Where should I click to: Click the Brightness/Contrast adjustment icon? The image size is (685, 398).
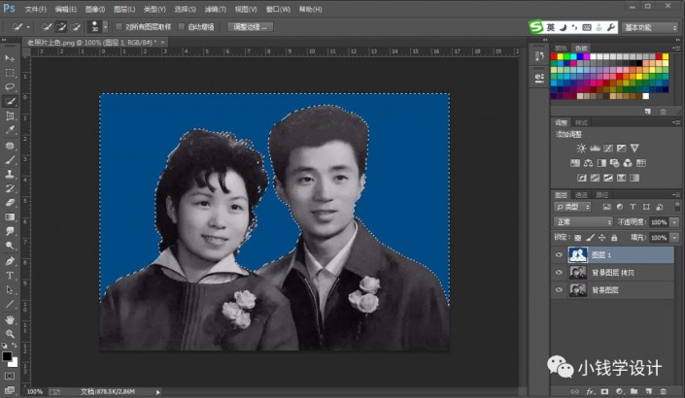tap(581, 149)
